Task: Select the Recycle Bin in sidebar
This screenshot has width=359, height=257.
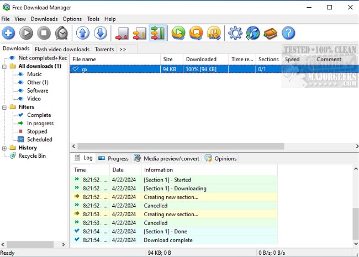Action: 32,156
